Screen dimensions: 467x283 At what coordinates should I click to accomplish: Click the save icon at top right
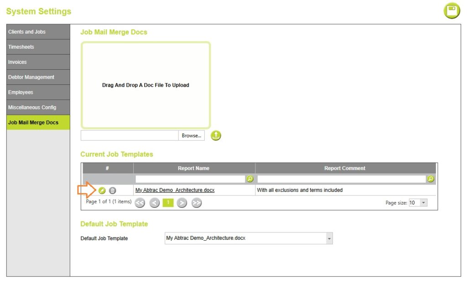click(x=451, y=11)
